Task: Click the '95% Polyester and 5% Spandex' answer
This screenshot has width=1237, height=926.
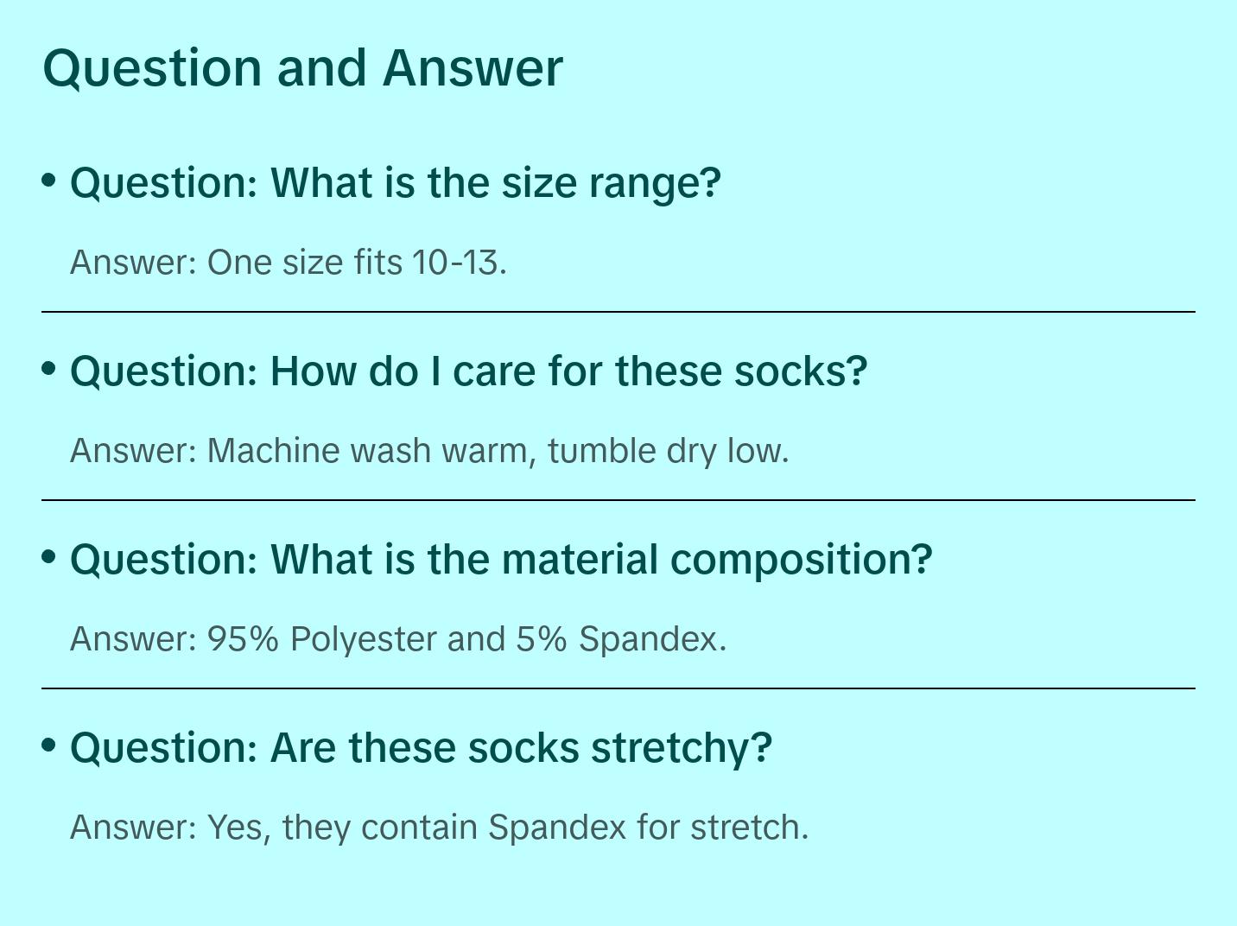Action: [x=398, y=639]
